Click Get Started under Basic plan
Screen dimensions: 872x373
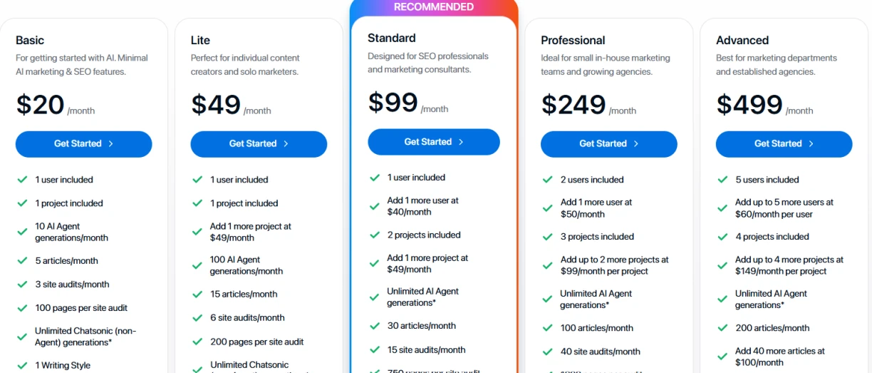click(83, 144)
